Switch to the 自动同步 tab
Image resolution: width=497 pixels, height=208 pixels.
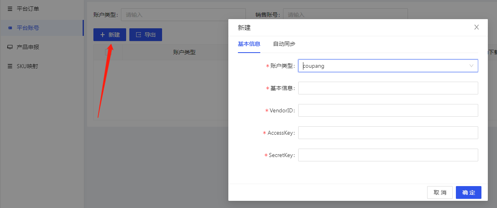[284, 44]
